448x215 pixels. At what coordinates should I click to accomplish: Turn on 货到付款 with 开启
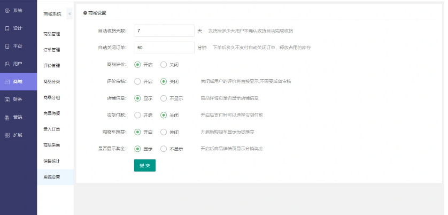[137, 115]
